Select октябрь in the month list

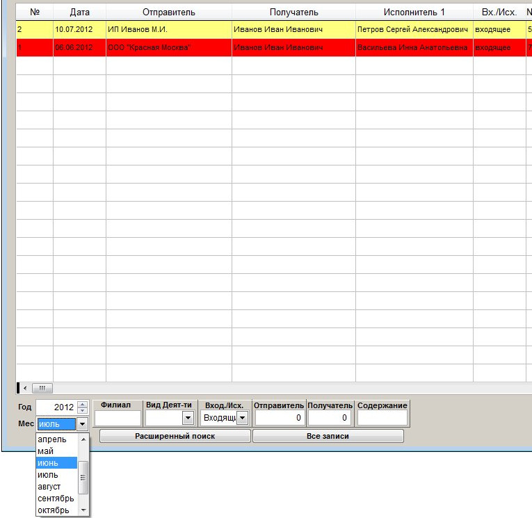tap(57, 510)
